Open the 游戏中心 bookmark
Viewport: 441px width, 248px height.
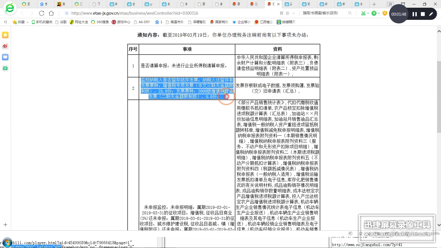[x=121, y=22]
